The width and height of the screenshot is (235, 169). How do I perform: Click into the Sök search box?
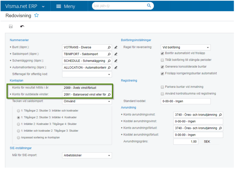tap(119, 6)
